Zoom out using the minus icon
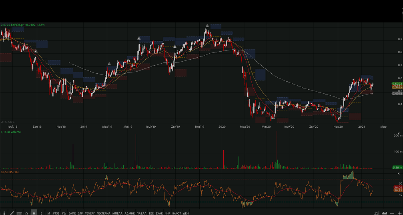The width and height of the screenshot is (403, 215). coord(392,213)
